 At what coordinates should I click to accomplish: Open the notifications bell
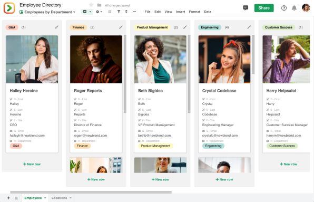tap(294, 8)
